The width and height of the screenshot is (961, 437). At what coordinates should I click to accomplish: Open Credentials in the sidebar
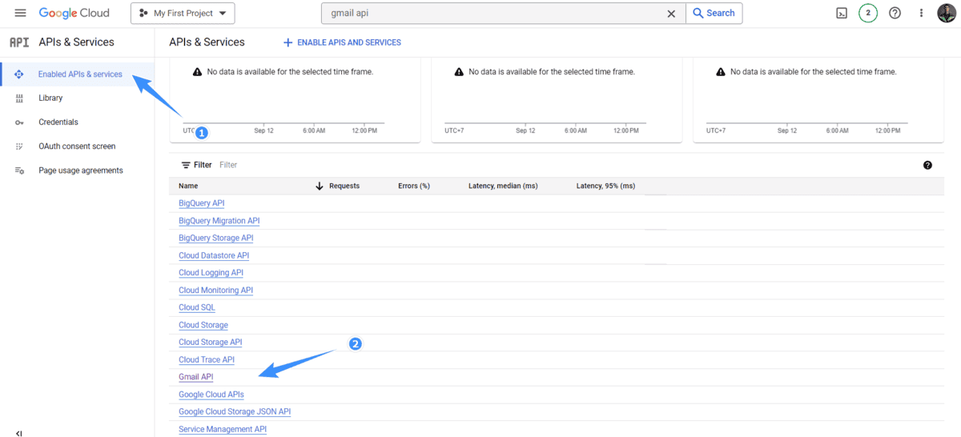pos(58,122)
